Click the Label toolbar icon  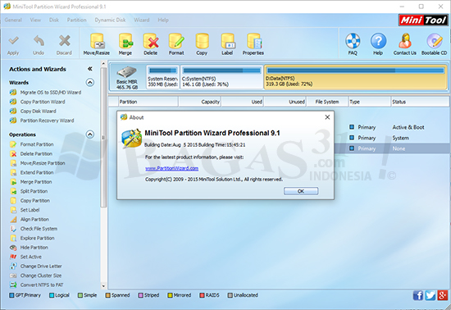[x=227, y=41]
